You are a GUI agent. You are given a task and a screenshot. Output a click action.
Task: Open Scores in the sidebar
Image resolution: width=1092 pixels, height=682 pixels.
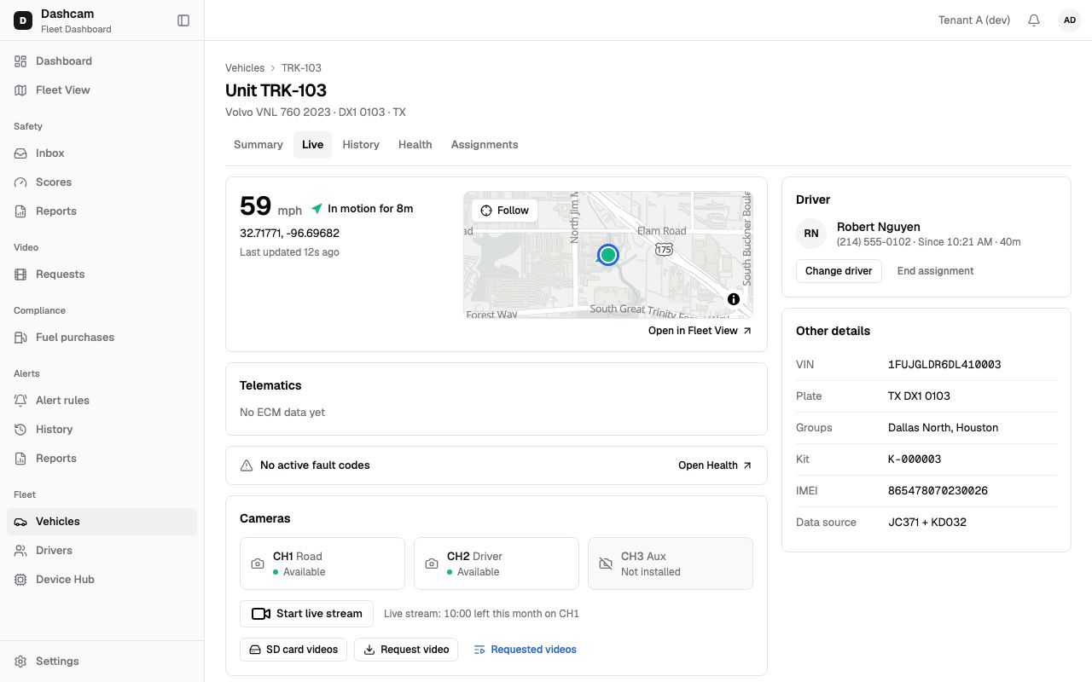[102, 182]
